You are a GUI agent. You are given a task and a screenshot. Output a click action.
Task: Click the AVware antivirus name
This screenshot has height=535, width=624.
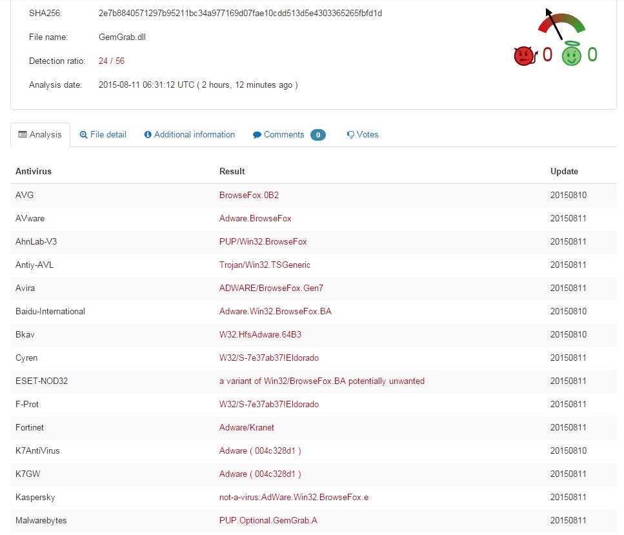(30, 218)
